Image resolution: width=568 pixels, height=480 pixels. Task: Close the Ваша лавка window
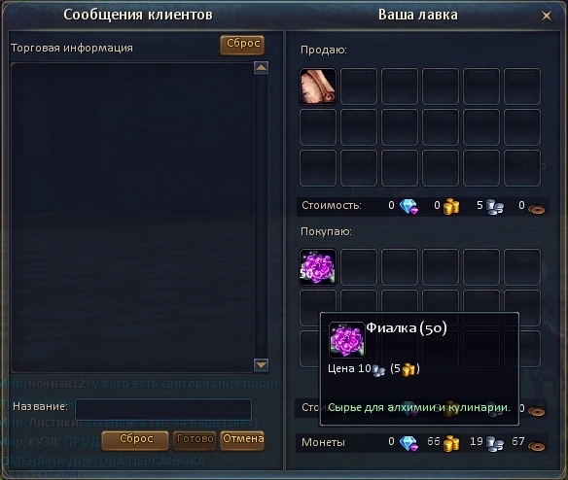[x=547, y=16]
